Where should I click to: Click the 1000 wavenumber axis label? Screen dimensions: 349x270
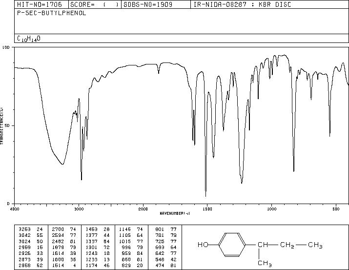[271, 209]
